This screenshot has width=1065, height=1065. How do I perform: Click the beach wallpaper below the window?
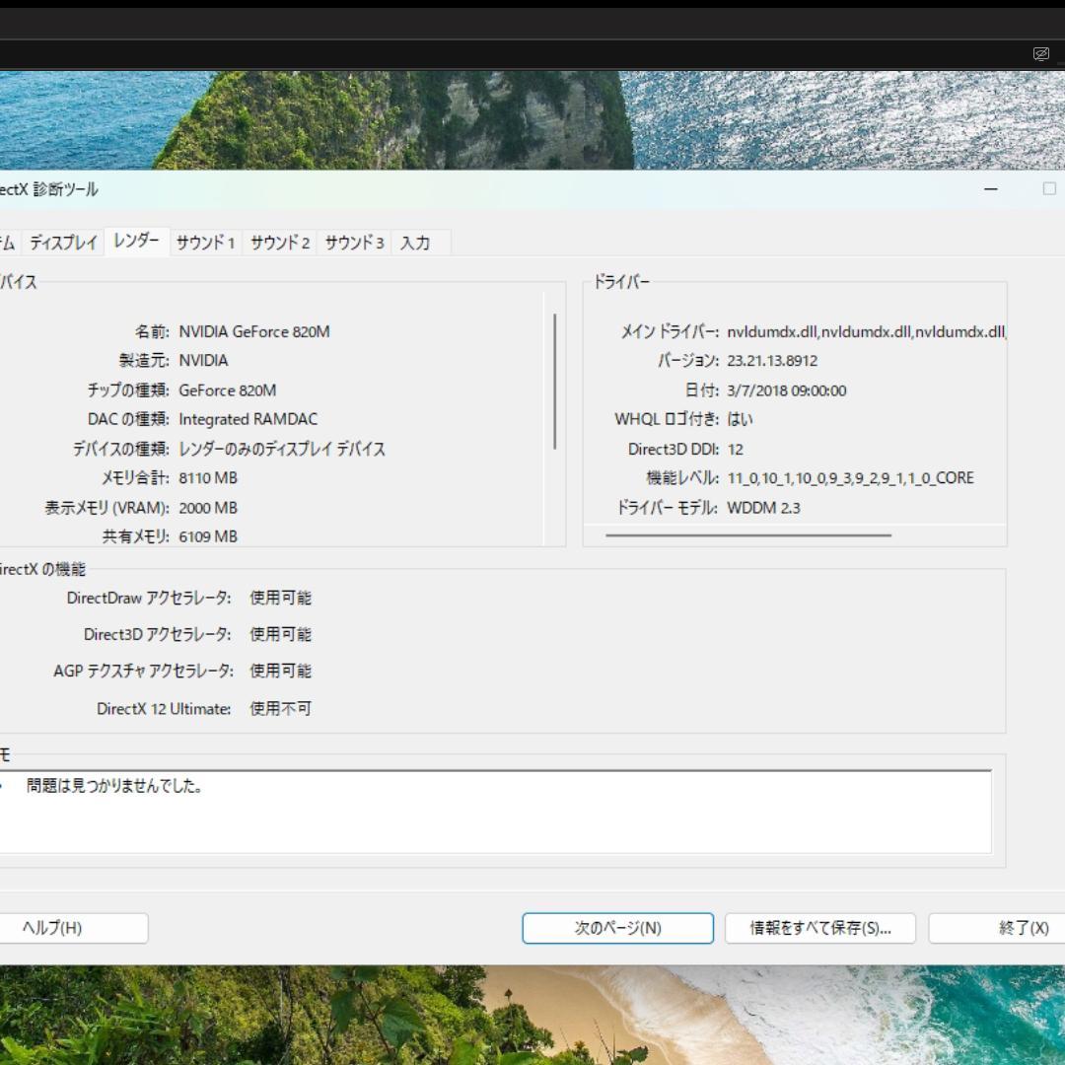pos(532,1016)
